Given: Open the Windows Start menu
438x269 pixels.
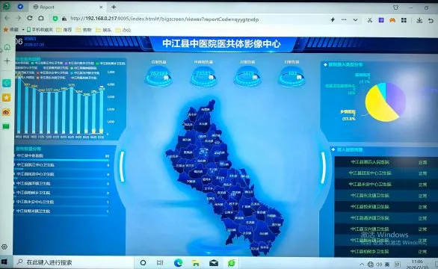Looking at the screenshot, I should click(x=4, y=262).
